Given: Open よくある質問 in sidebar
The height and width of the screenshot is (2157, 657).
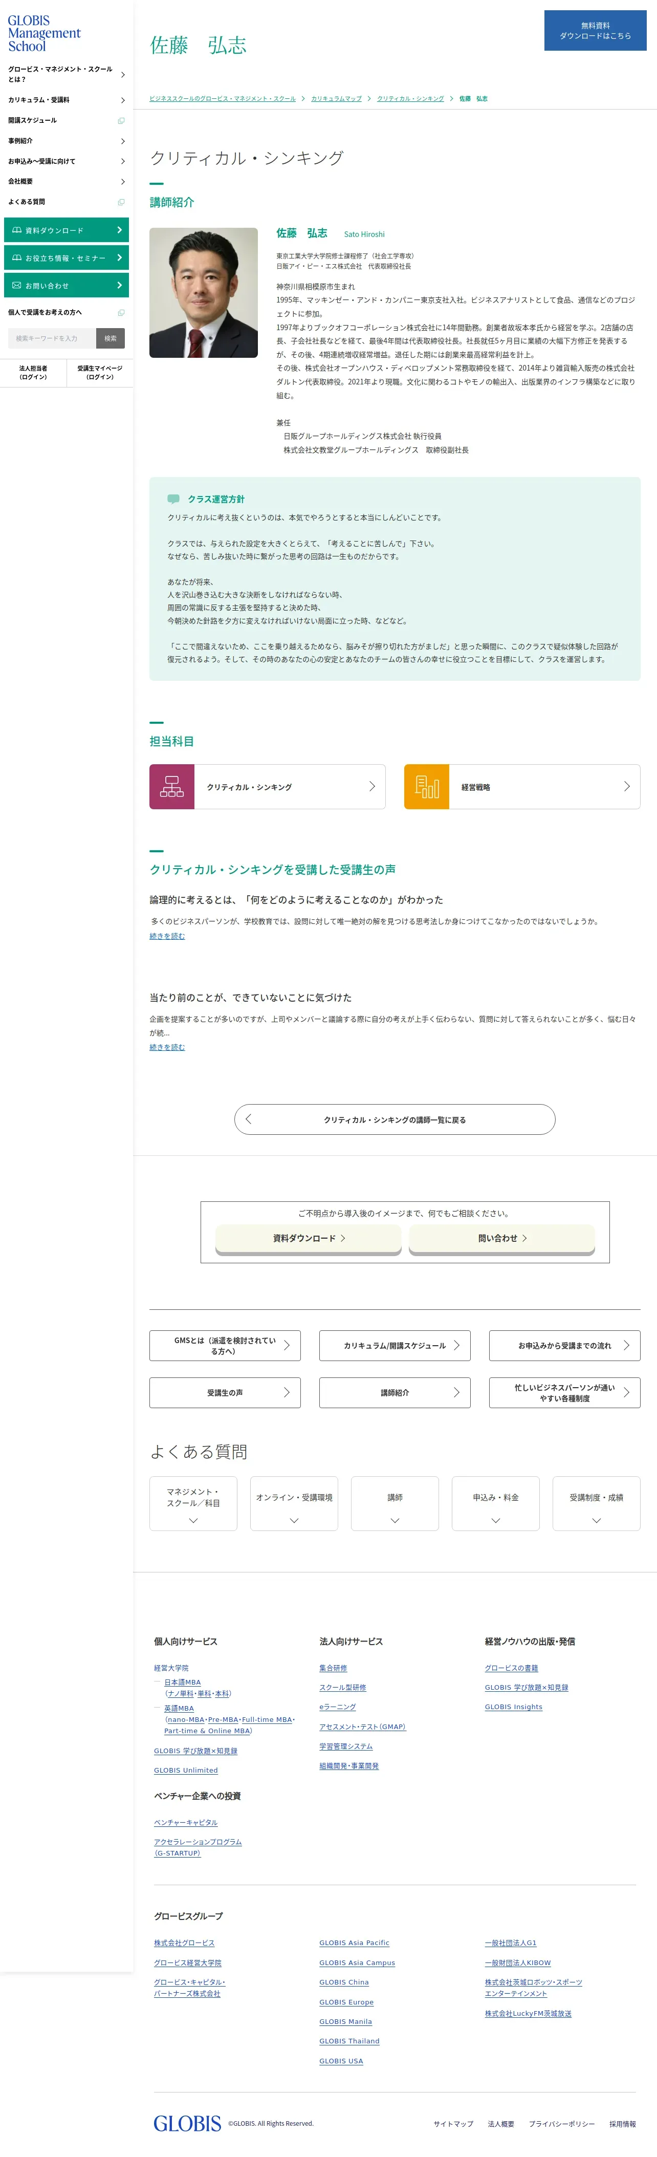Looking at the screenshot, I should pos(66,202).
